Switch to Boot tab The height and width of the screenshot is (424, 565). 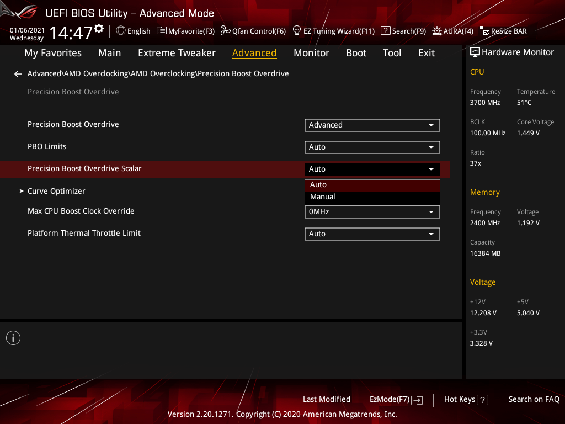pos(356,53)
